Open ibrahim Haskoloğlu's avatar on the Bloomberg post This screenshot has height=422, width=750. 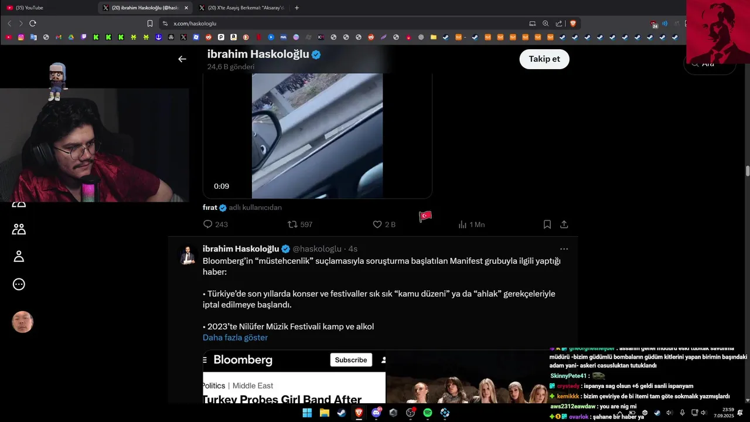pyautogui.click(x=187, y=254)
